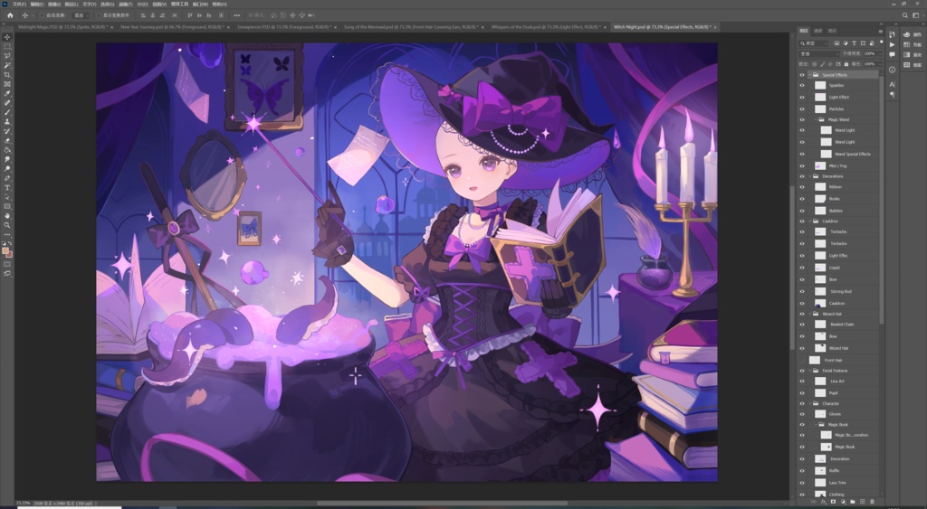Image resolution: width=927 pixels, height=509 pixels.
Task: Select the Lasso tool
Action: click(x=7, y=55)
